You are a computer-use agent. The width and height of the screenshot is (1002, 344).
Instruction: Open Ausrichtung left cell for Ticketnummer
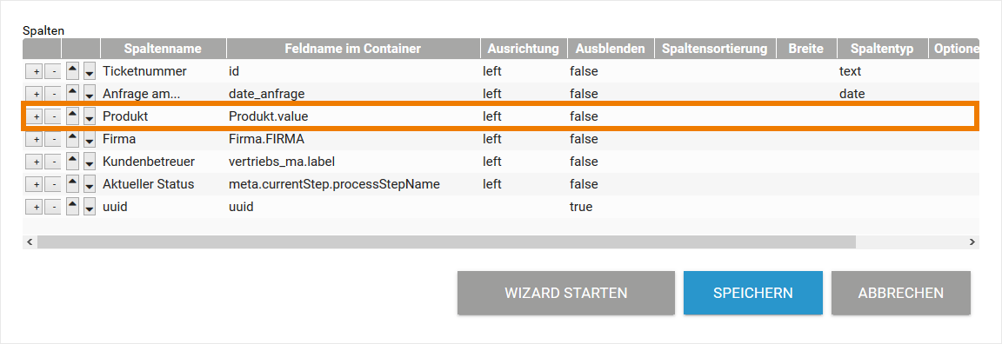click(492, 71)
